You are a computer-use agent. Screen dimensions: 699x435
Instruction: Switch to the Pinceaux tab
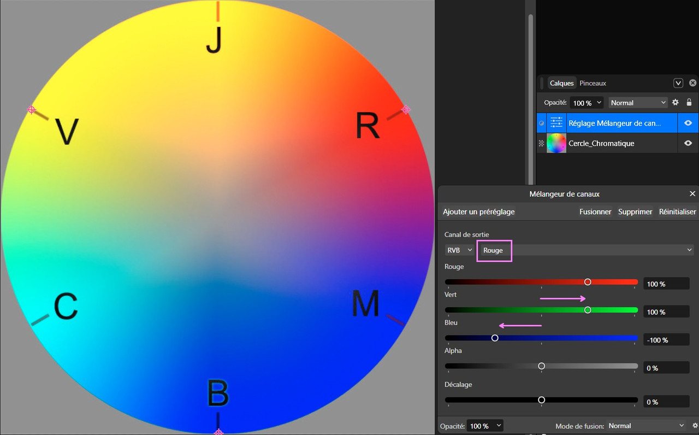pos(593,83)
